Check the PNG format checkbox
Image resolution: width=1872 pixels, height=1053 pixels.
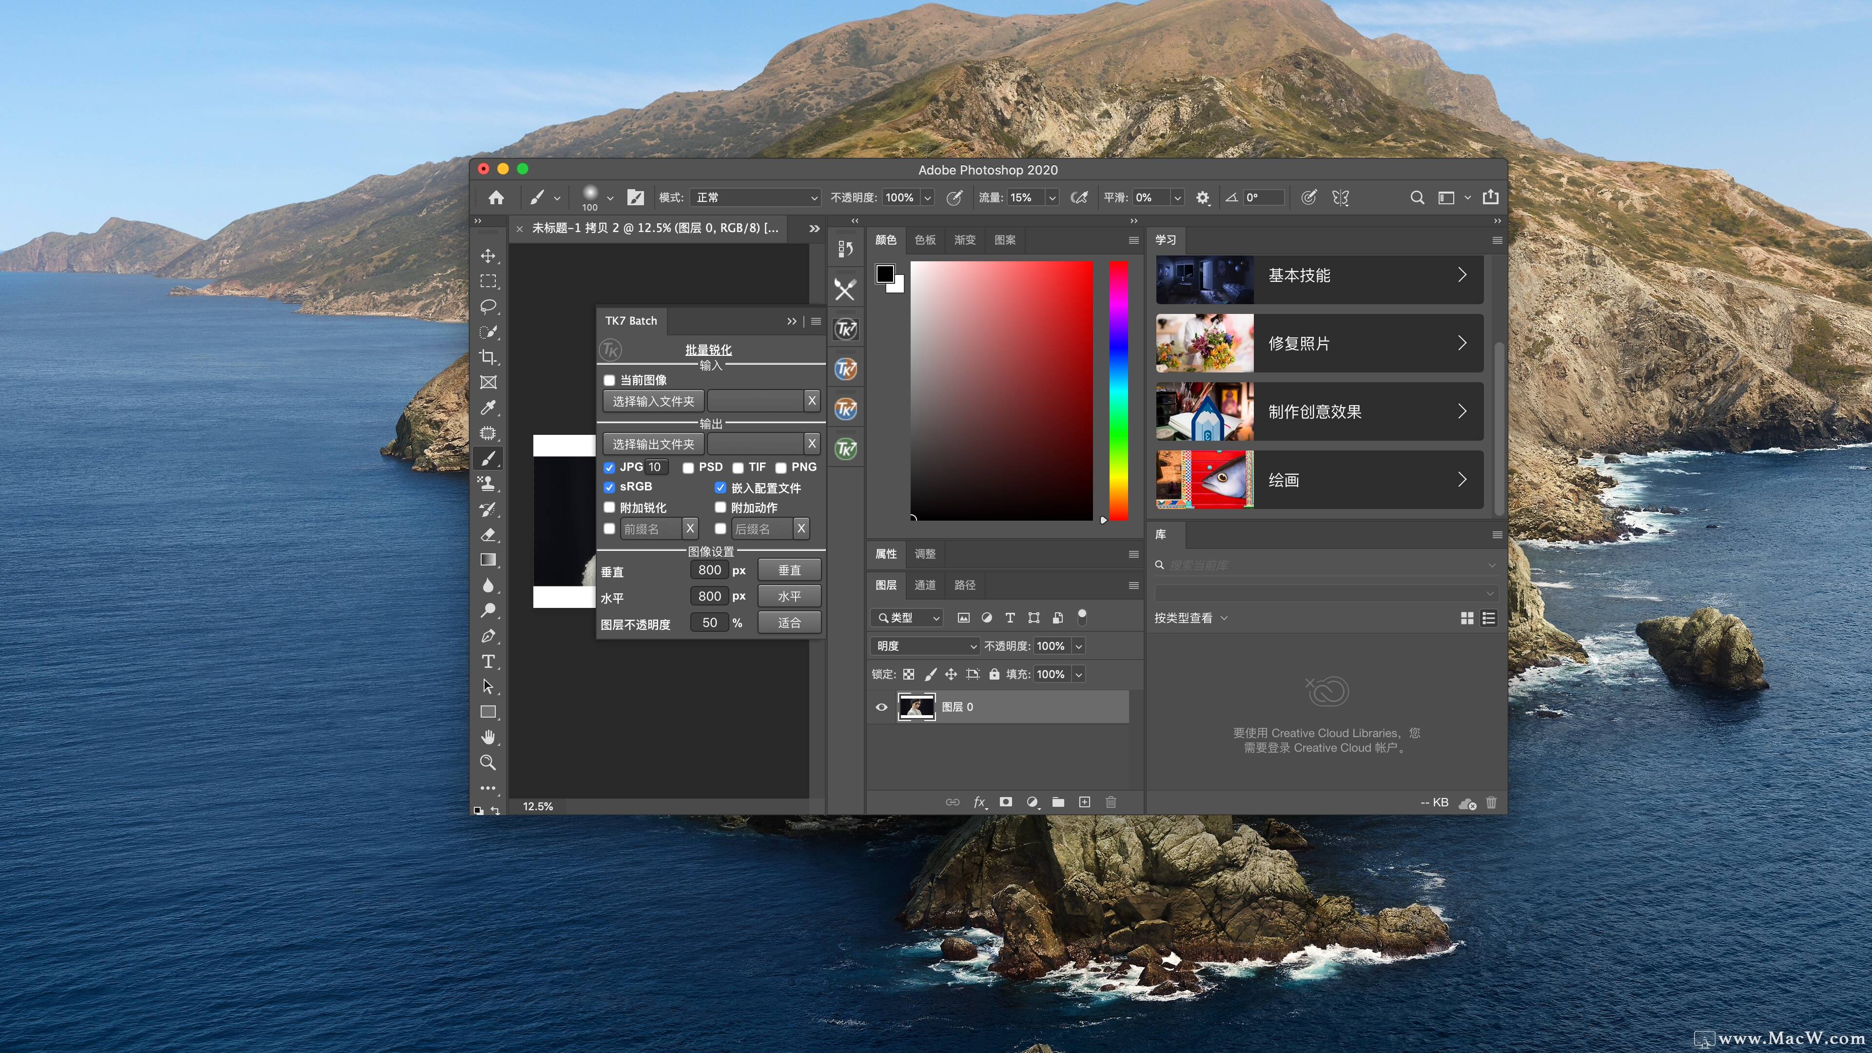(780, 468)
